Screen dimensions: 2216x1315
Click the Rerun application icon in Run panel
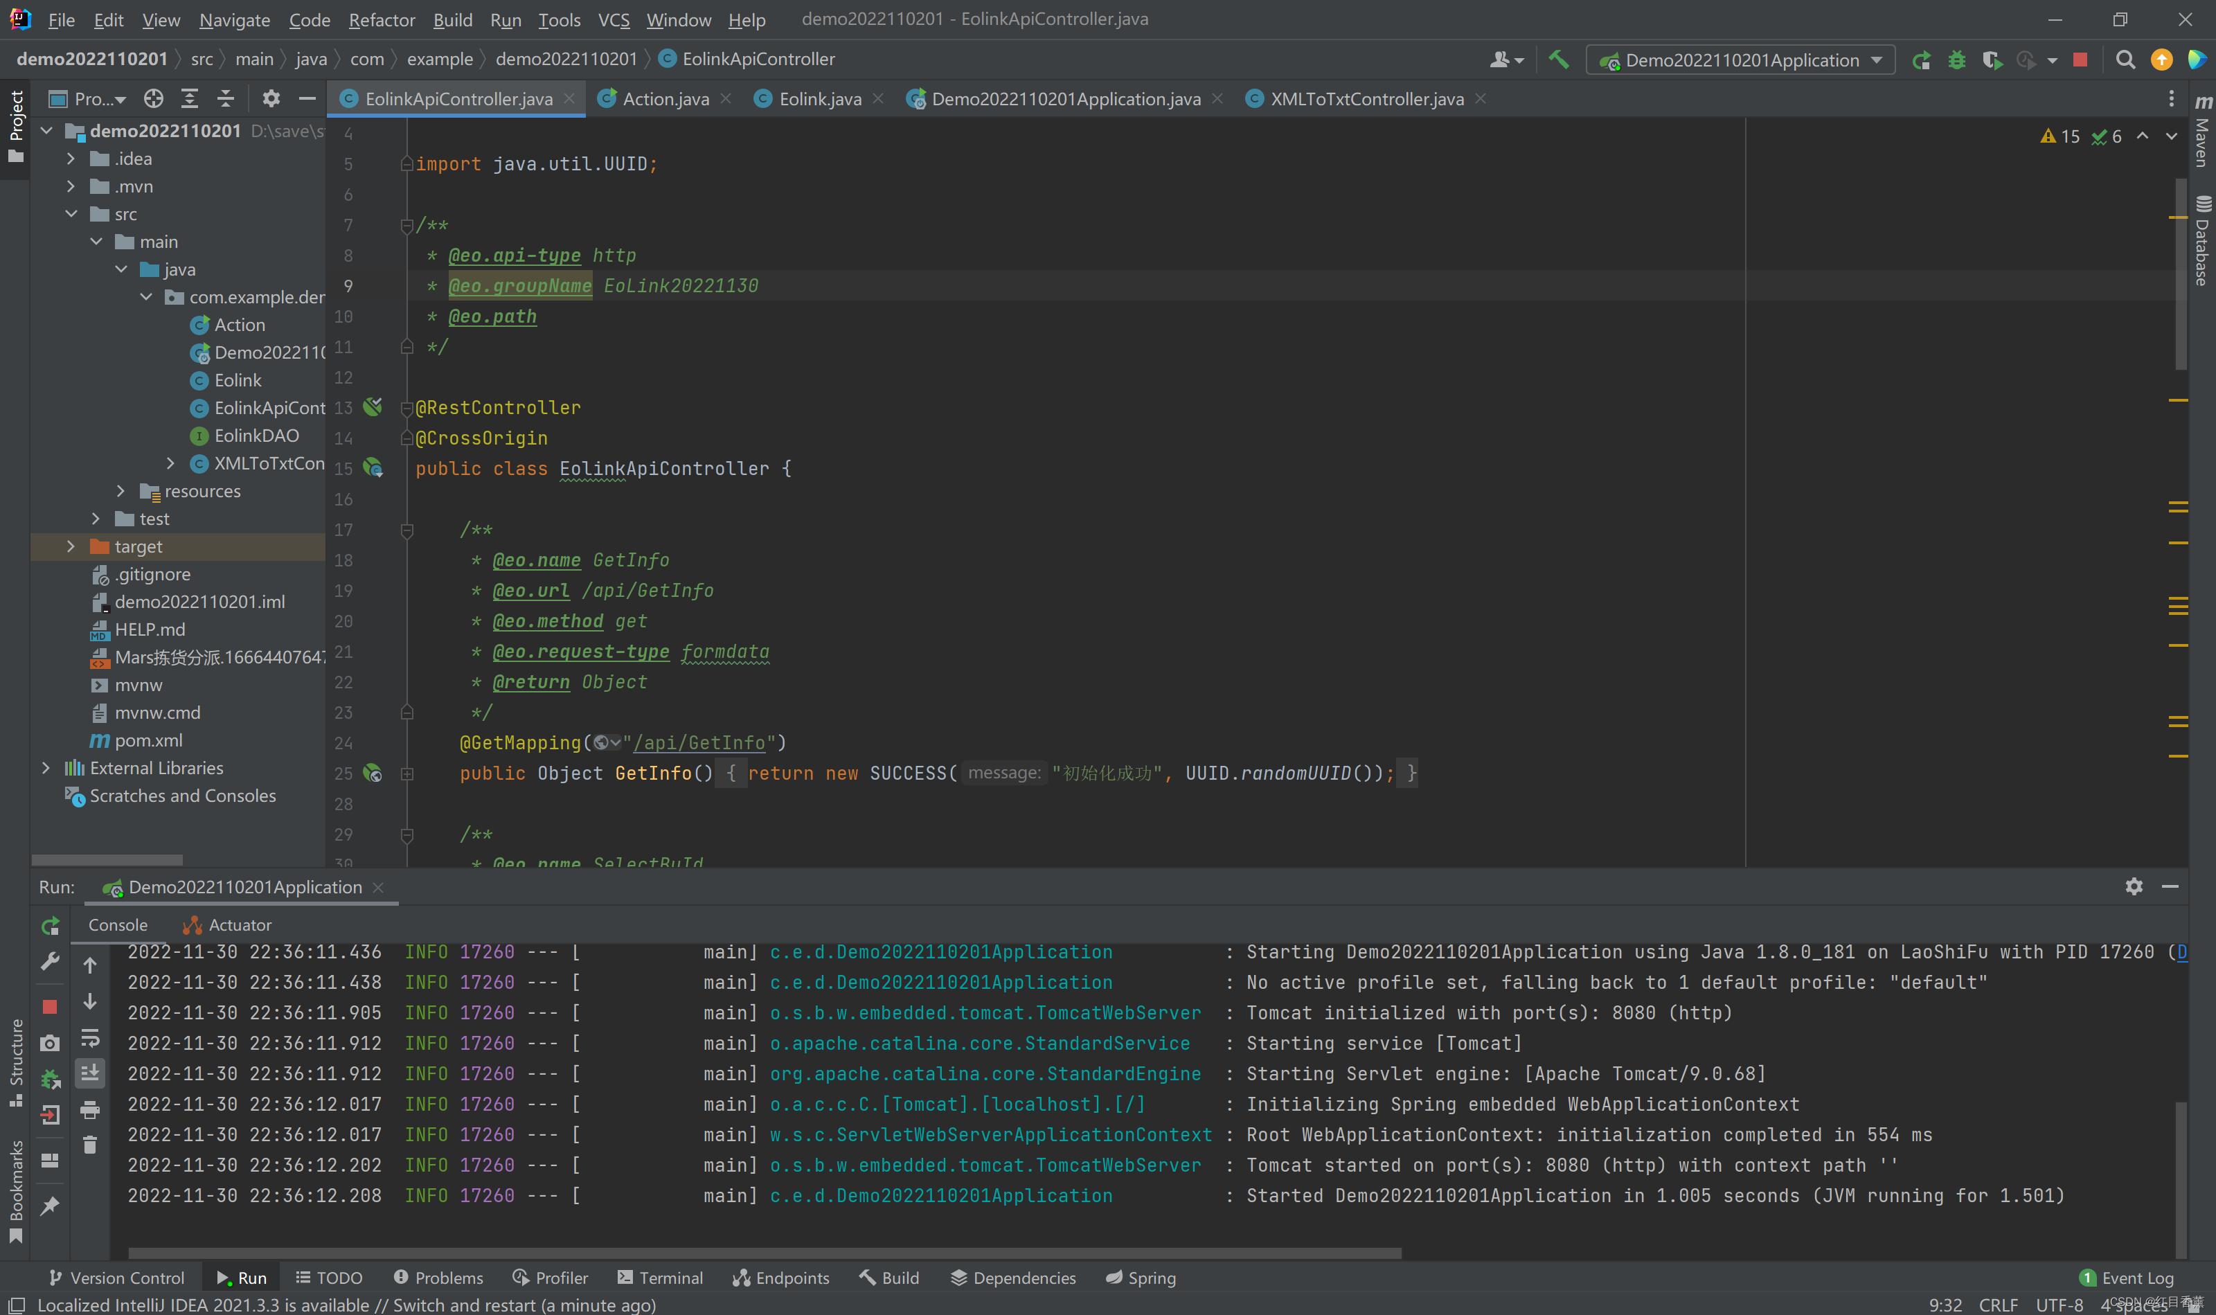pyautogui.click(x=51, y=926)
